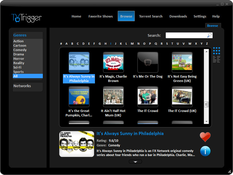Click the It's Always Sunny in Philadelphia title
This screenshot has height=175, width=233.
(x=130, y=134)
